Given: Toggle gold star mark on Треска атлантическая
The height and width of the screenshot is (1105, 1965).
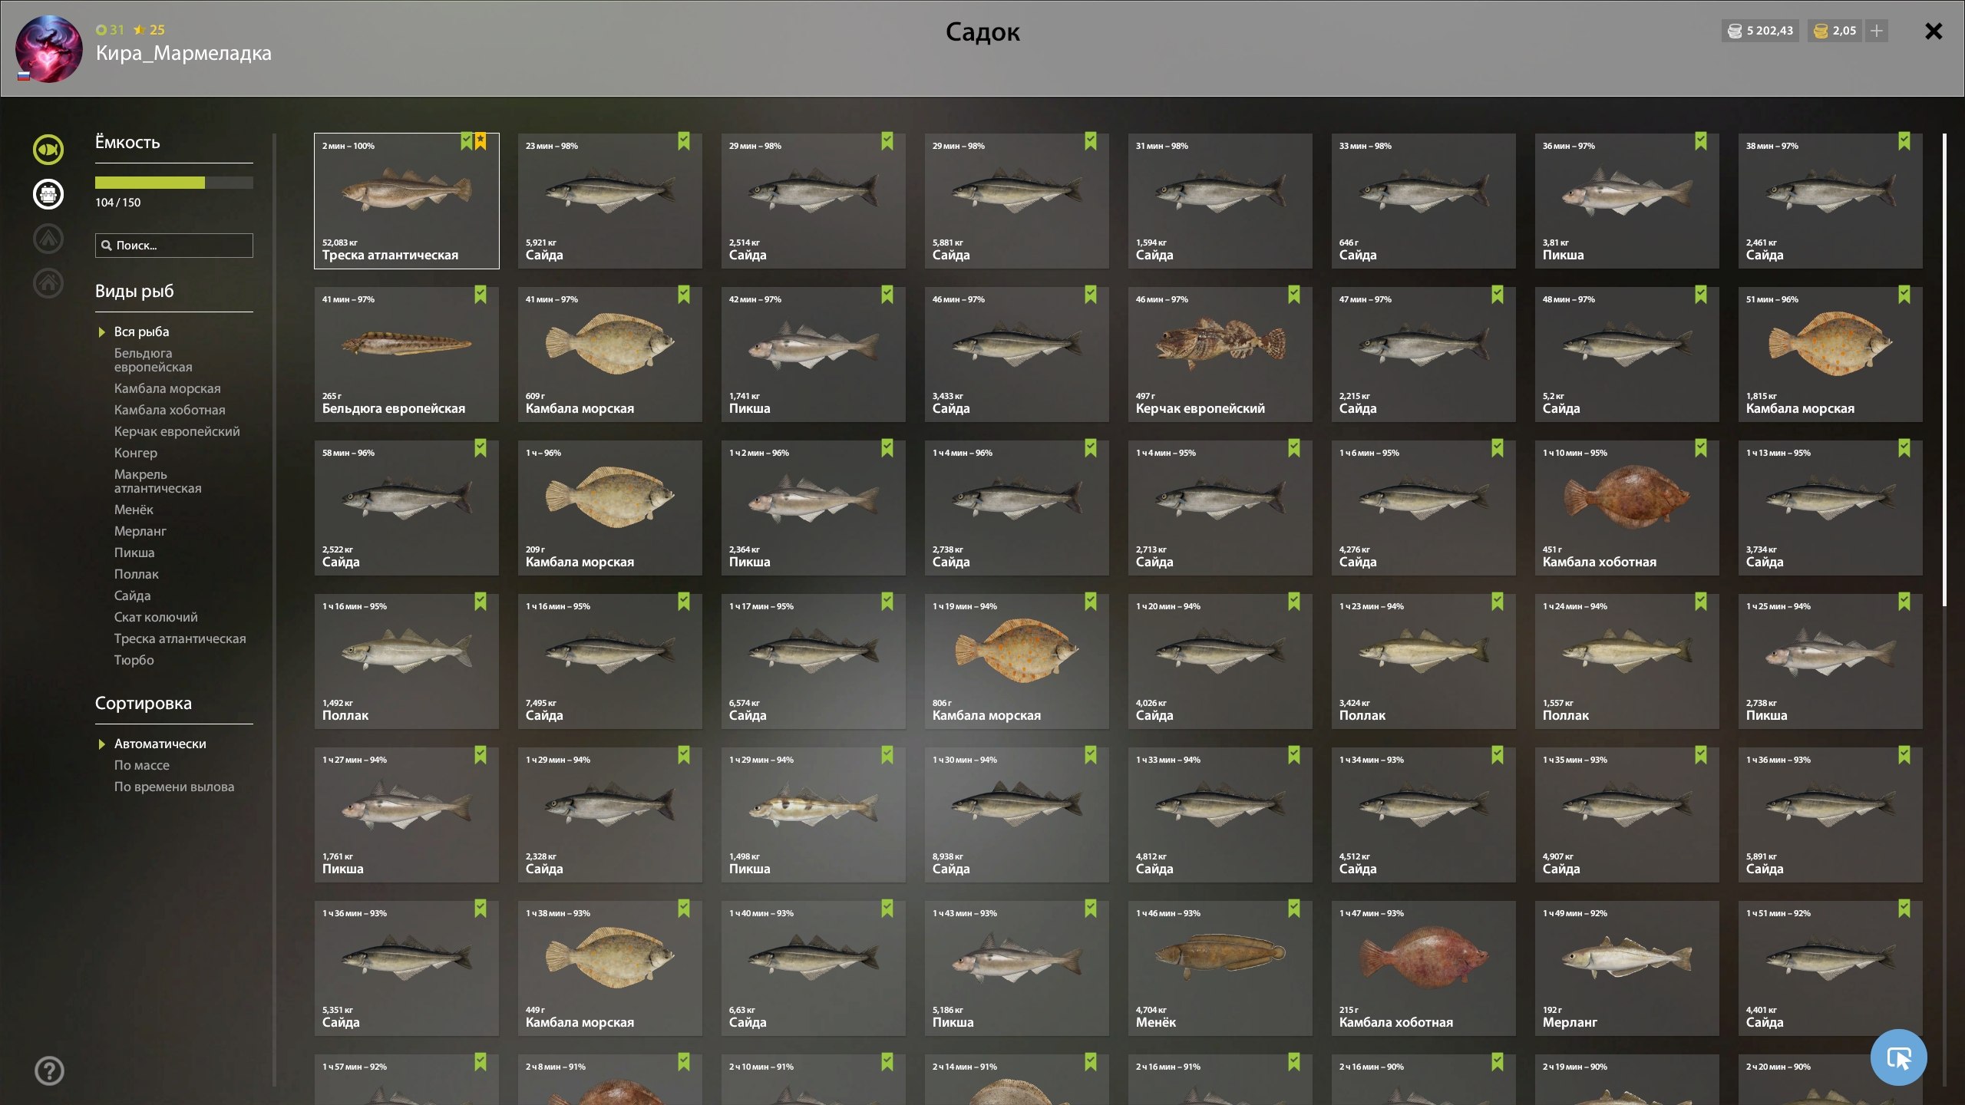Looking at the screenshot, I should pyautogui.click(x=481, y=141).
